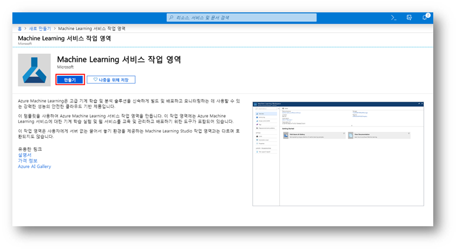Image resolution: width=458 pixels, height=251 pixels.
Task: Click the large Machine Learning 서비스 작업 영역 title
Action: click(x=119, y=60)
